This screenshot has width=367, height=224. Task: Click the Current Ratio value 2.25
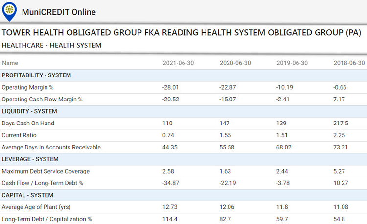(x=339, y=135)
